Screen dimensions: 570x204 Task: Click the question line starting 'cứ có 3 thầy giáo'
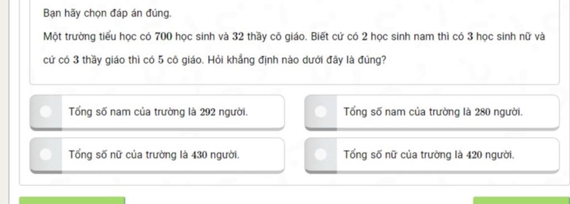point(214,60)
